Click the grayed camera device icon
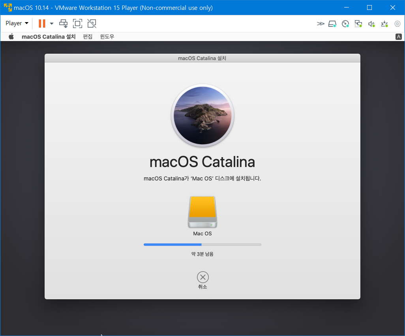 pos(397,24)
